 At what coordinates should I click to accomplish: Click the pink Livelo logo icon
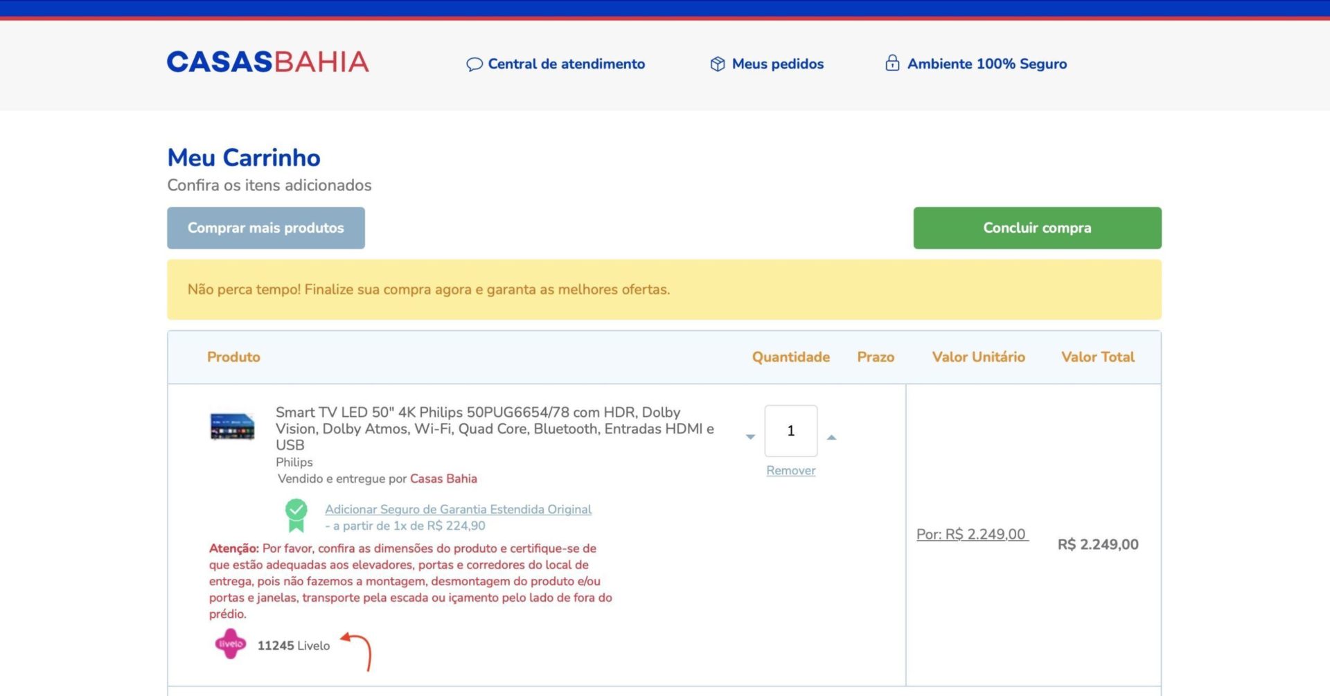pos(231,644)
